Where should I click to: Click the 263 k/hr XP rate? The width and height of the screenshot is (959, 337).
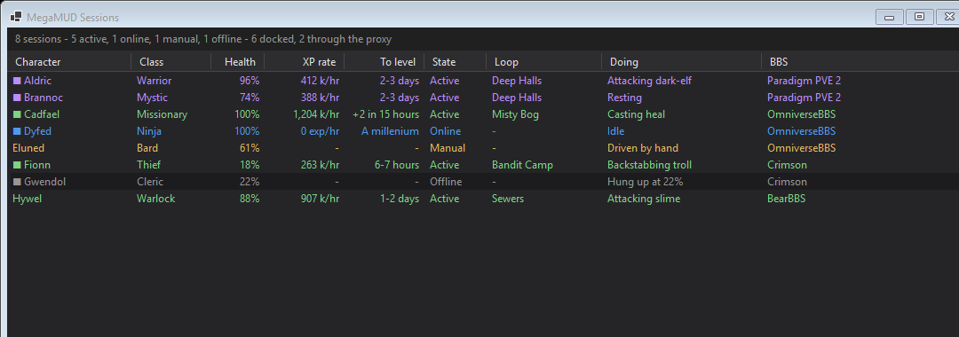tap(319, 165)
